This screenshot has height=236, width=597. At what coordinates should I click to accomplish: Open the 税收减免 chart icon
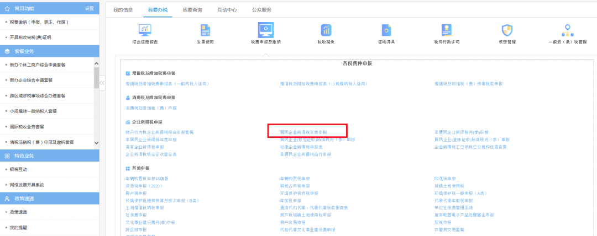point(326,30)
